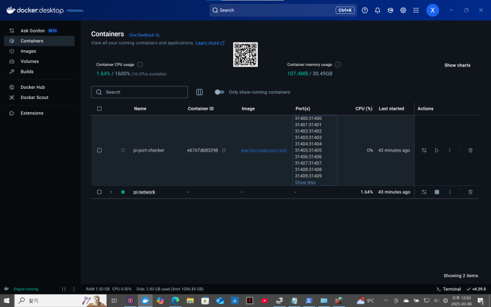This screenshot has height=307, width=491.
Task: Open Task View on taskbar
Action: tap(114, 301)
